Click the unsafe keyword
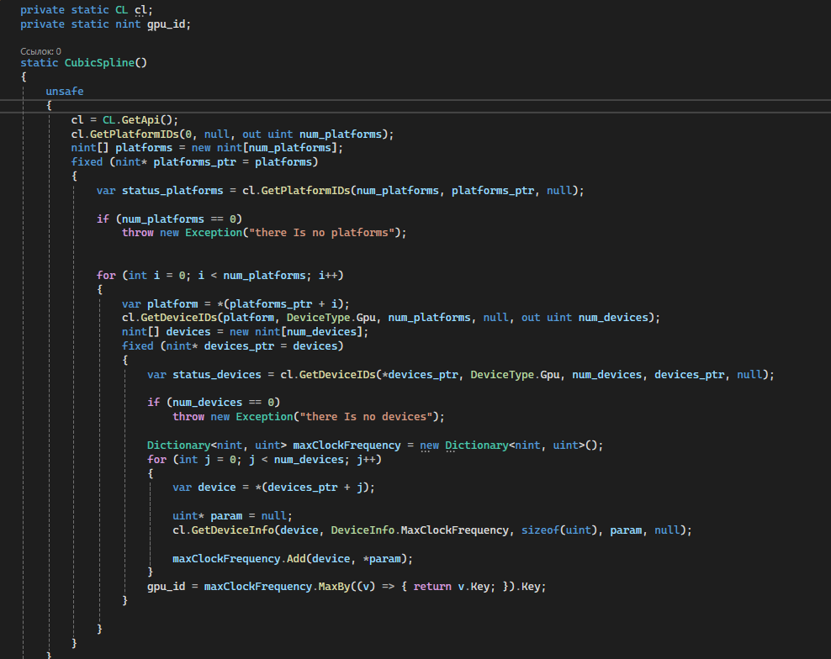 65,91
